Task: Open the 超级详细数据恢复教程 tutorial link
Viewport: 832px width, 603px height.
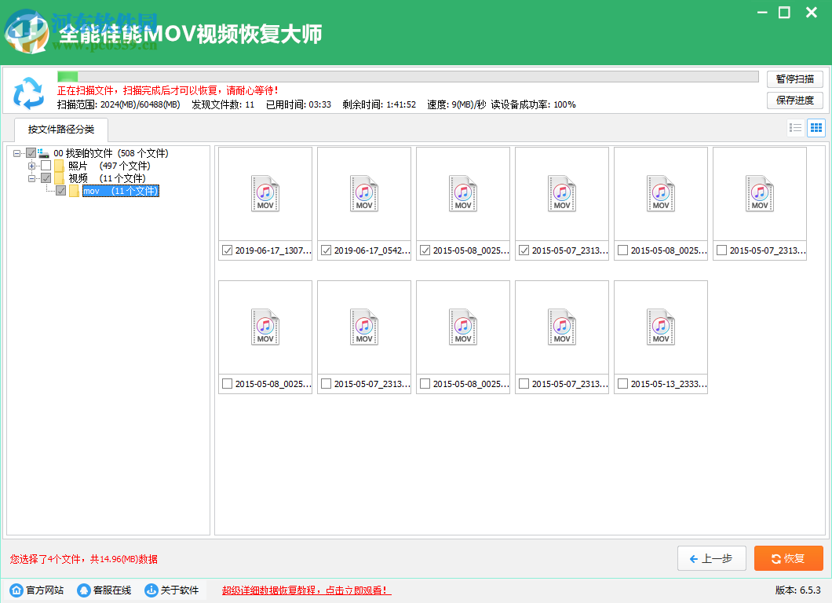Action: (x=305, y=590)
